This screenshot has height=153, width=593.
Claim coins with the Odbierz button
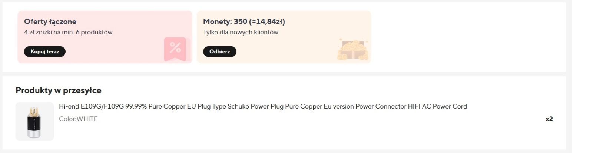coord(220,51)
